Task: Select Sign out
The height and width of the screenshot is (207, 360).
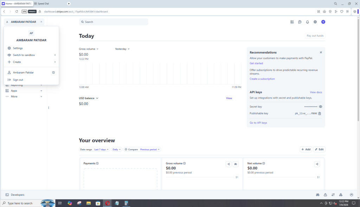Action: pyautogui.click(x=31, y=80)
